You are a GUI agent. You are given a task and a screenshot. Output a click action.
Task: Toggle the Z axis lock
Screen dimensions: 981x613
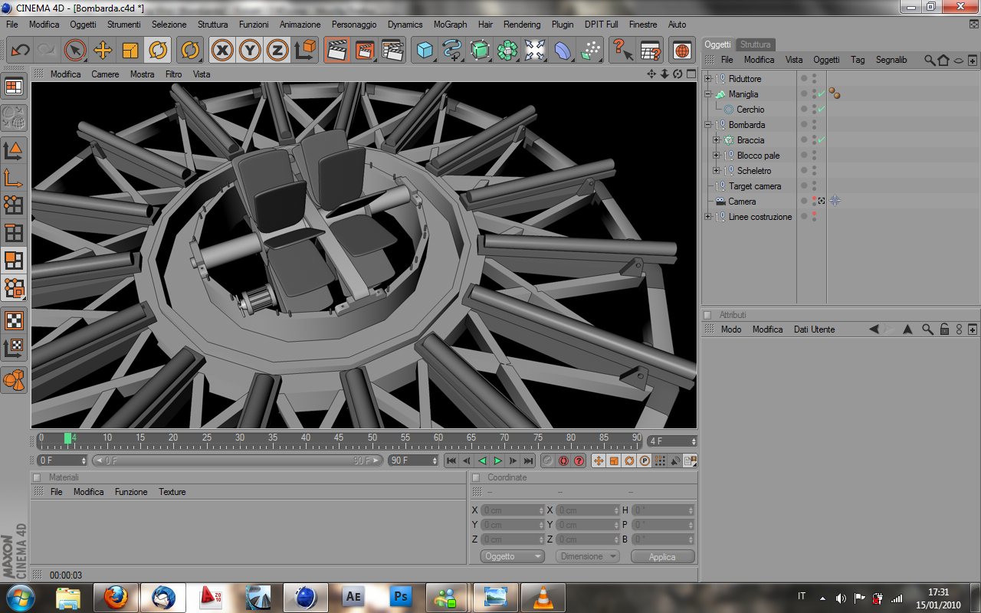tap(277, 51)
